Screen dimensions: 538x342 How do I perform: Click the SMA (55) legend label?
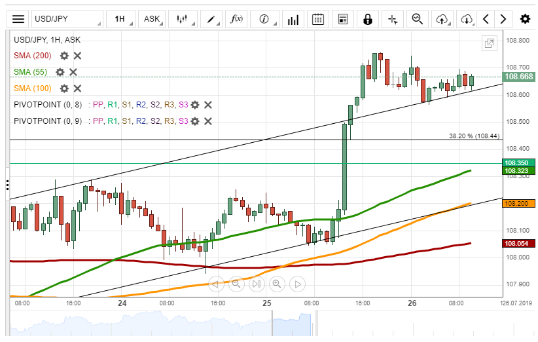pyautogui.click(x=31, y=72)
